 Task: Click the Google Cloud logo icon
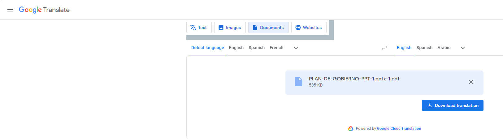tap(351, 129)
